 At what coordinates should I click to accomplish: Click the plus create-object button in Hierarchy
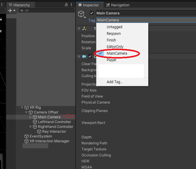(10, 11)
